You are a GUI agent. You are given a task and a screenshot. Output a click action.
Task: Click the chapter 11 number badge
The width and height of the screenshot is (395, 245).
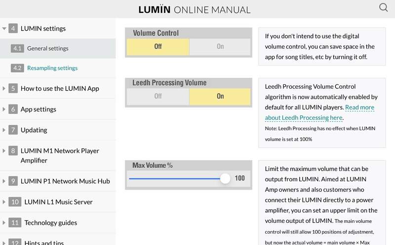click(15, 222)
